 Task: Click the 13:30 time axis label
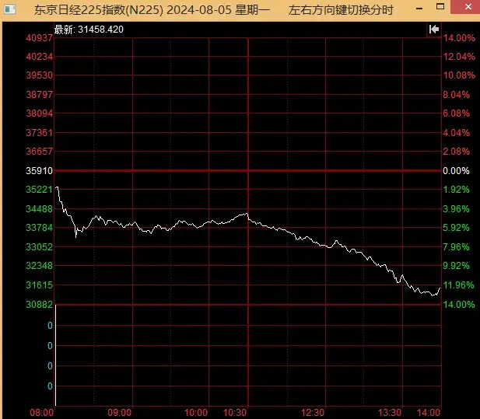point(390,413)
